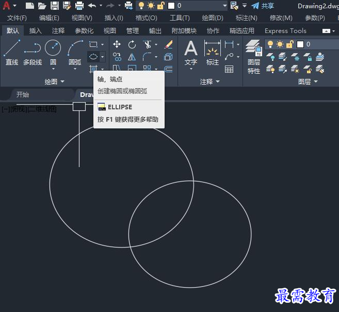Click the Ellipse tool icon

coord(93,57)
